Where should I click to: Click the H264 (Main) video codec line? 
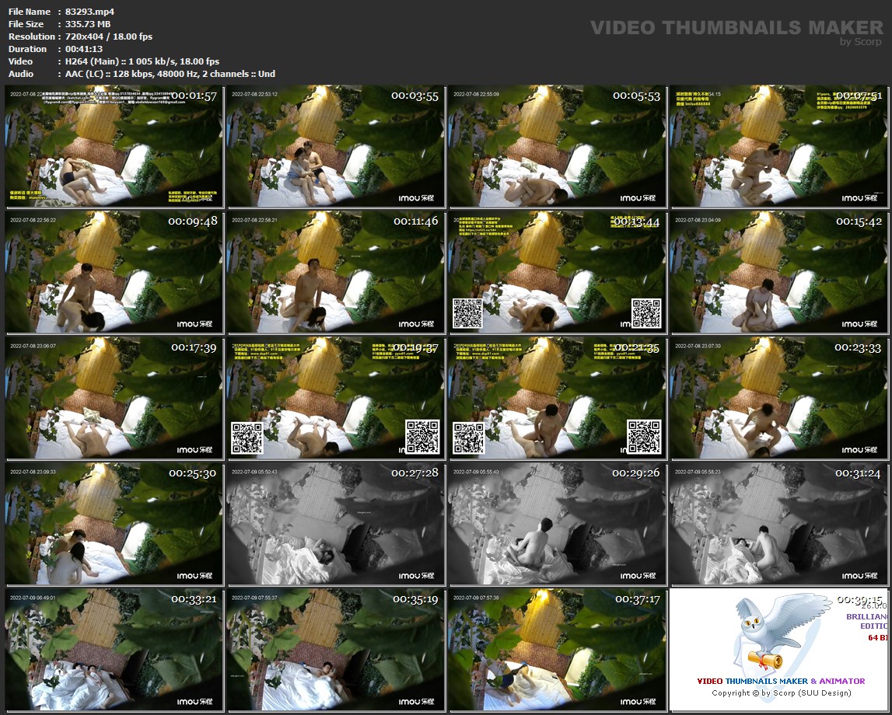[x=142, y=61]
